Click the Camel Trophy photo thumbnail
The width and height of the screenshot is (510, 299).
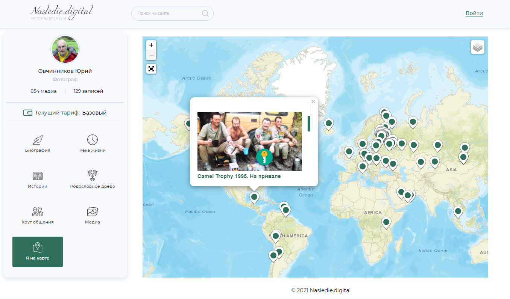[250, 141]
